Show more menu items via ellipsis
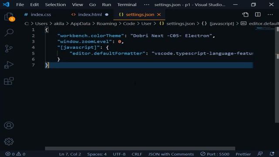Screen dimensions: 279x157 point(146,5)
